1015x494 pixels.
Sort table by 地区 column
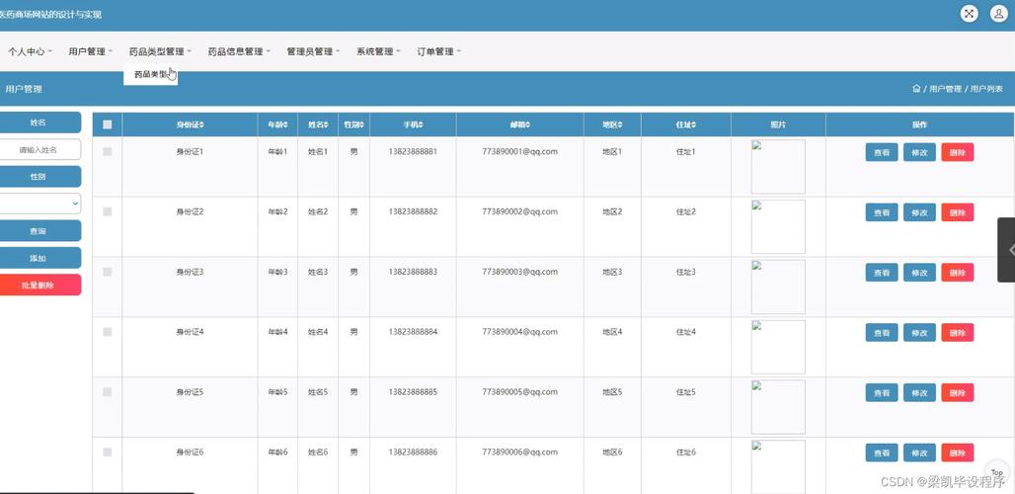point(612,124)
